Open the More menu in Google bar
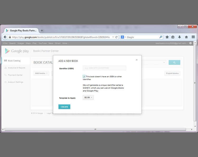 65,43
